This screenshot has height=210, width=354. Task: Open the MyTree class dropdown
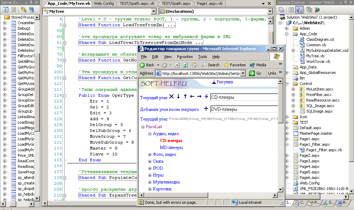[x=154, y=11]
